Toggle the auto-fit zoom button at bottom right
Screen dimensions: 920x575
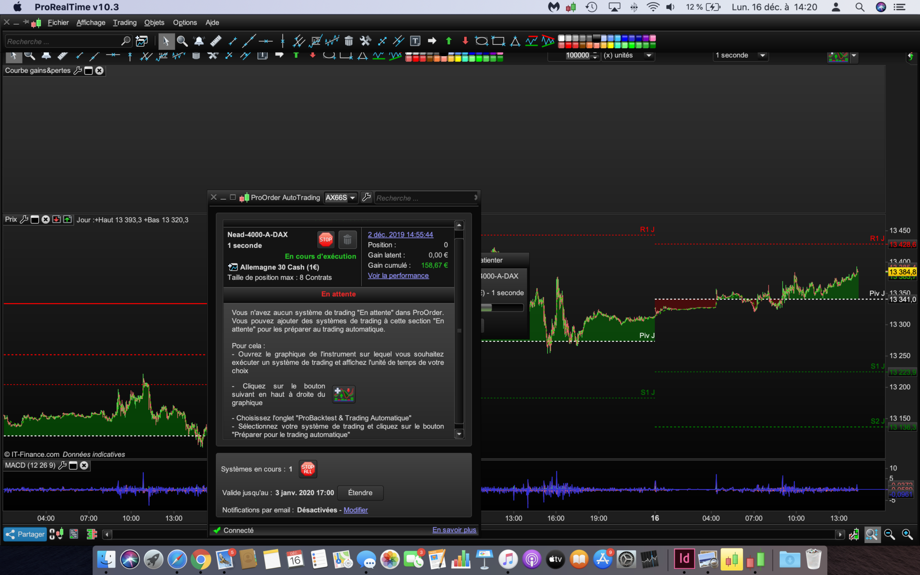[871, 534]
